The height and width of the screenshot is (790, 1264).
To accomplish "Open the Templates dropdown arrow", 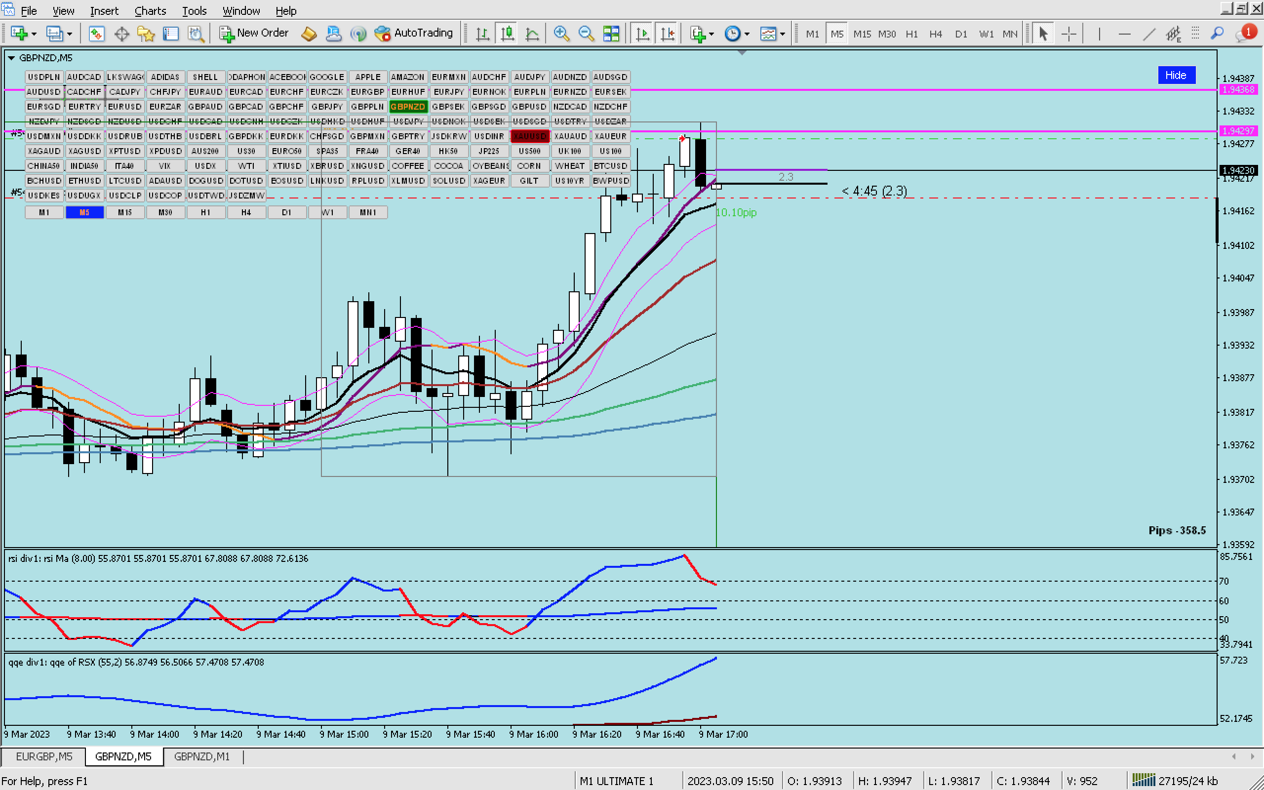I will 783,35.
